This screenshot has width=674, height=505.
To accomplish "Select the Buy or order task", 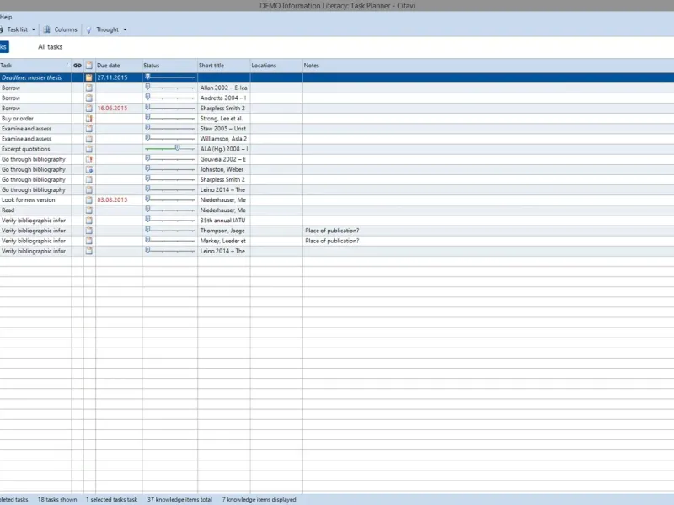I will tap(18, 119).
